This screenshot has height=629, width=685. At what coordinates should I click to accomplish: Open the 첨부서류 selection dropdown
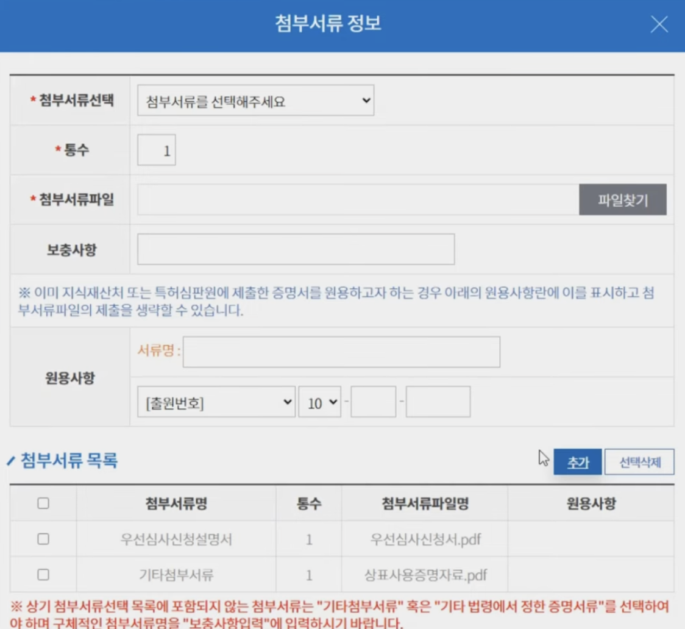coord(255,100)
